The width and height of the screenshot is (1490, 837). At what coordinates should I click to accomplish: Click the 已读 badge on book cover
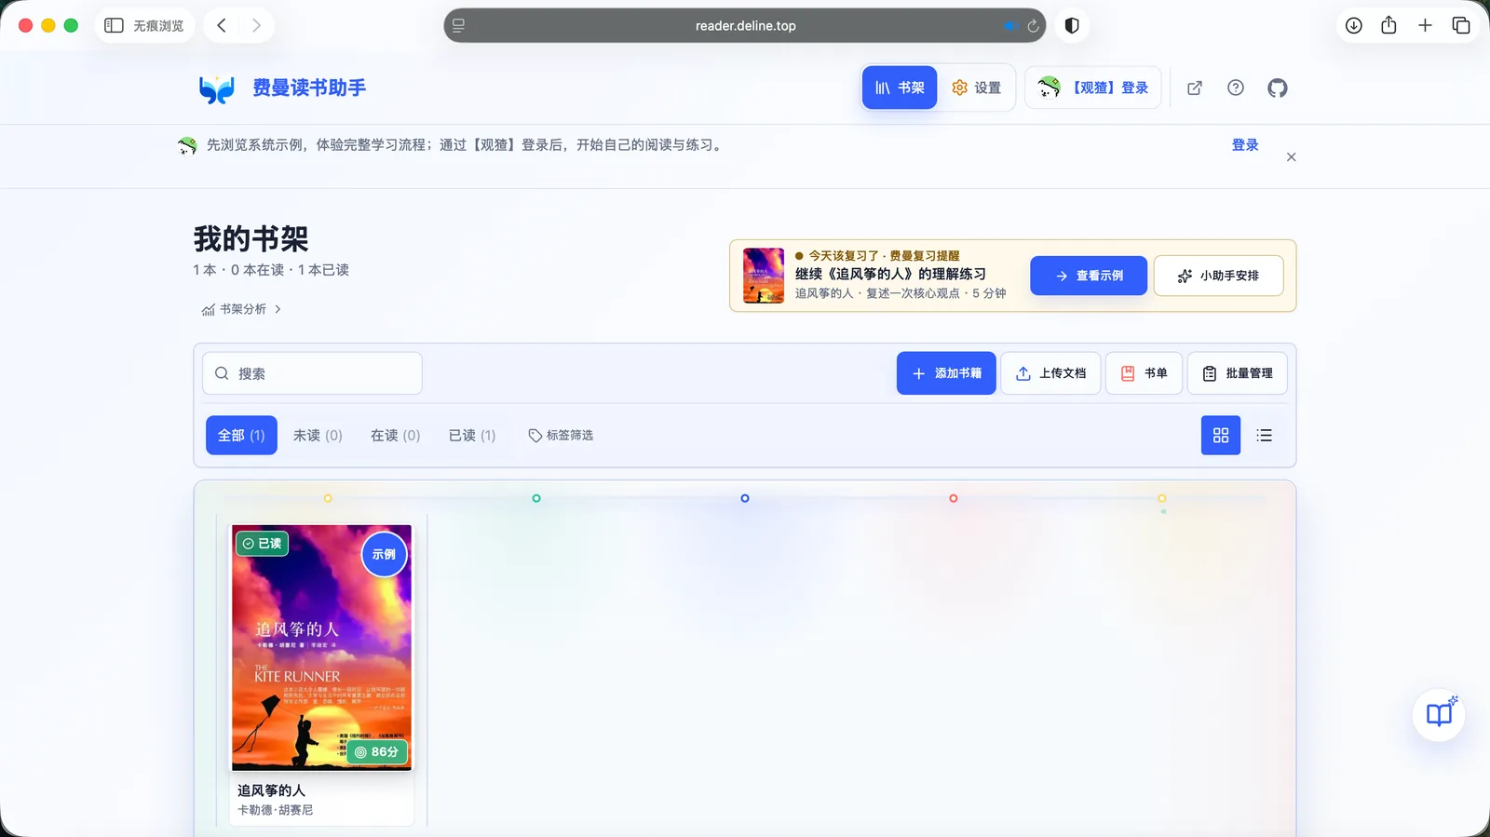point(262,544)
